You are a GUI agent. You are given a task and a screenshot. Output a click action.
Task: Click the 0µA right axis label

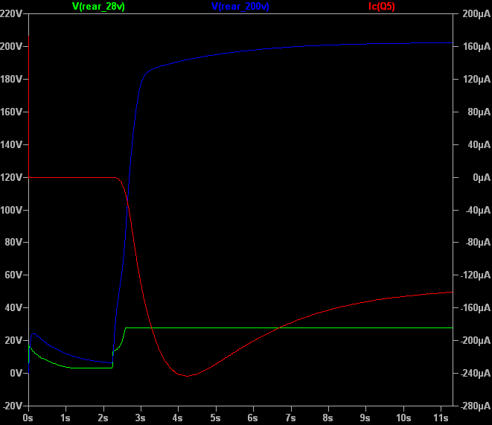click(x=482, y=178)
